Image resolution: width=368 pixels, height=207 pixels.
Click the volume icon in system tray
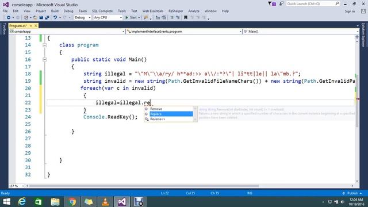click(343, 202)
